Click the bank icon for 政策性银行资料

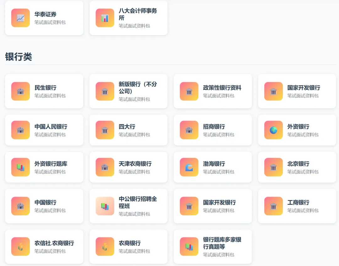point(189,91)
